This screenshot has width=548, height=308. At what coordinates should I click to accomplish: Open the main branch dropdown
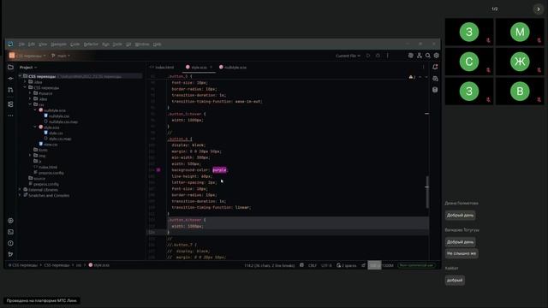(61, 56)
